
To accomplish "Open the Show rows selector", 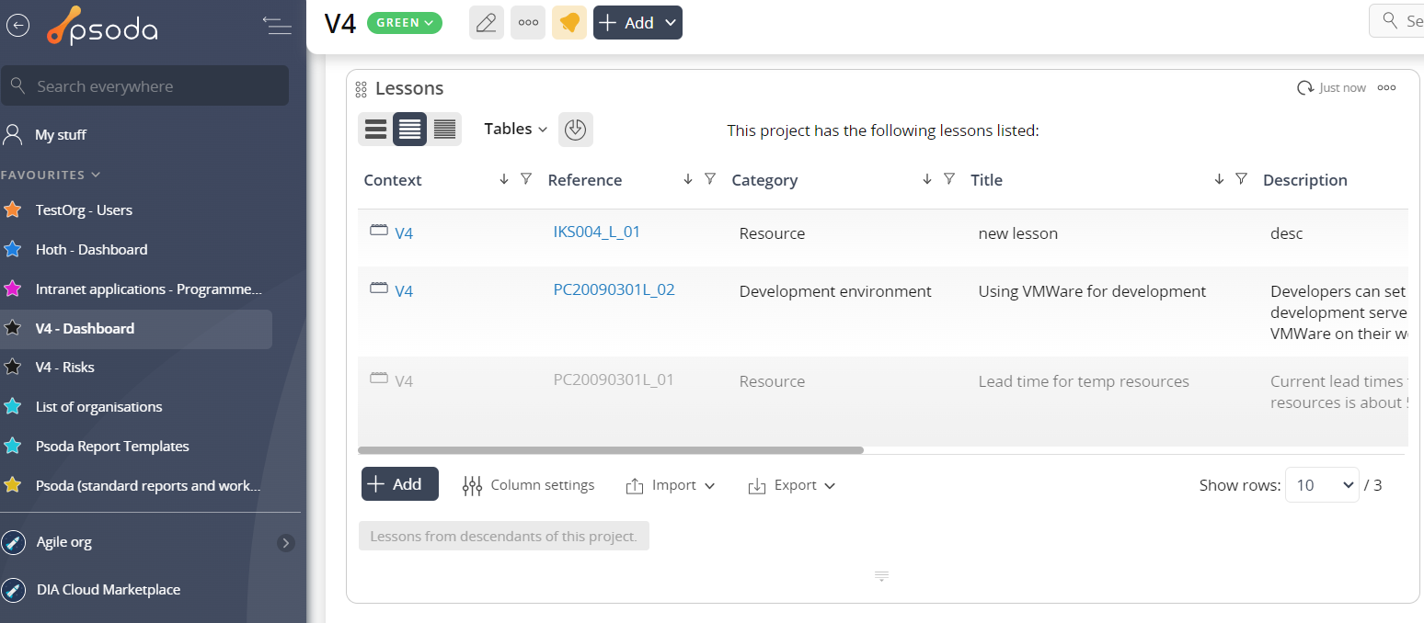I will (1321, 485).
